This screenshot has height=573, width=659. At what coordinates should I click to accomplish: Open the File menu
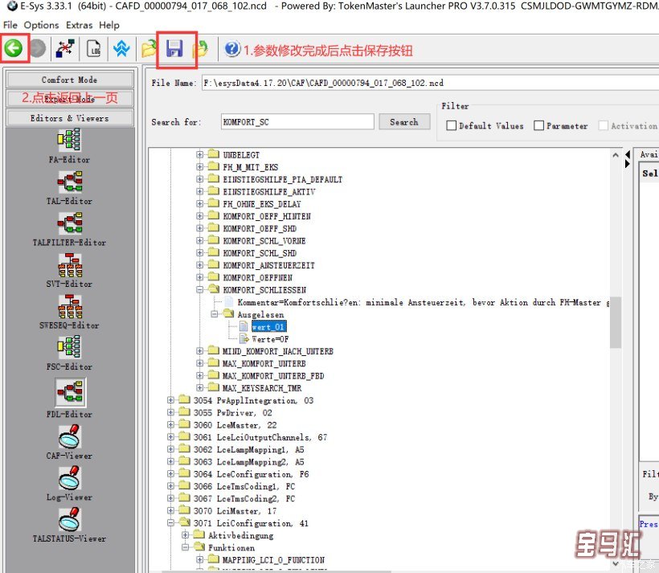point(10,25)
